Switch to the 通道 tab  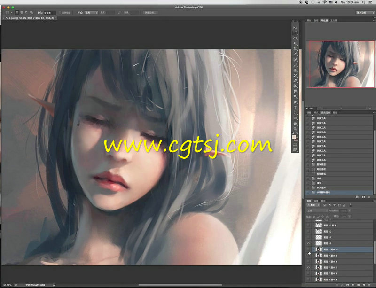click(x=316, y=201)
